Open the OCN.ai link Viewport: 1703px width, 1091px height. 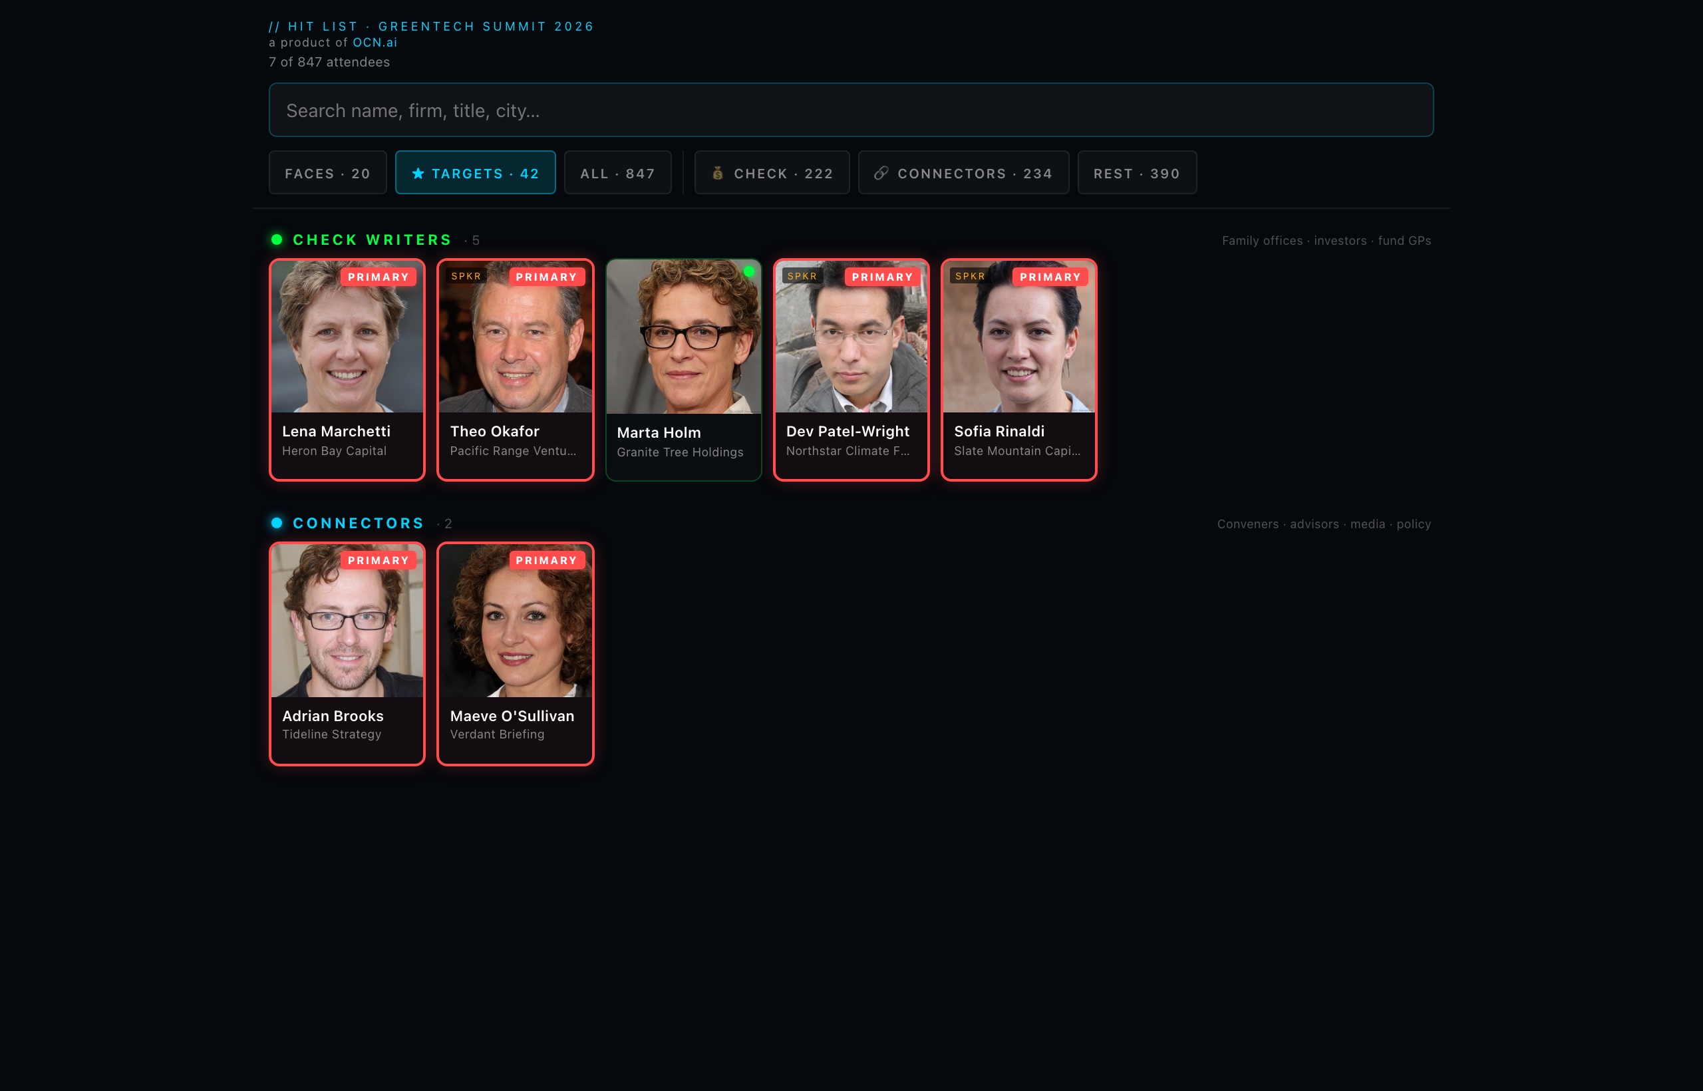375,43
